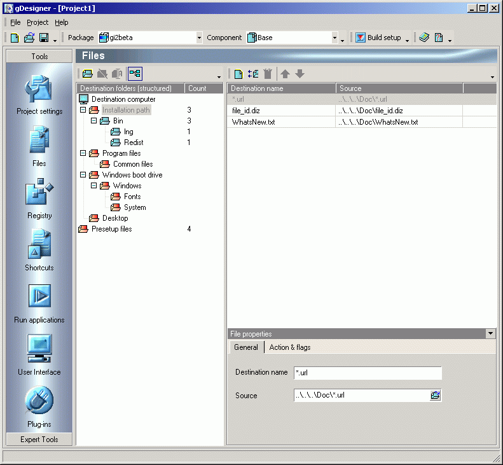
Task: Collapse the Windows boot drive node
Action: [x=83, y=175]
